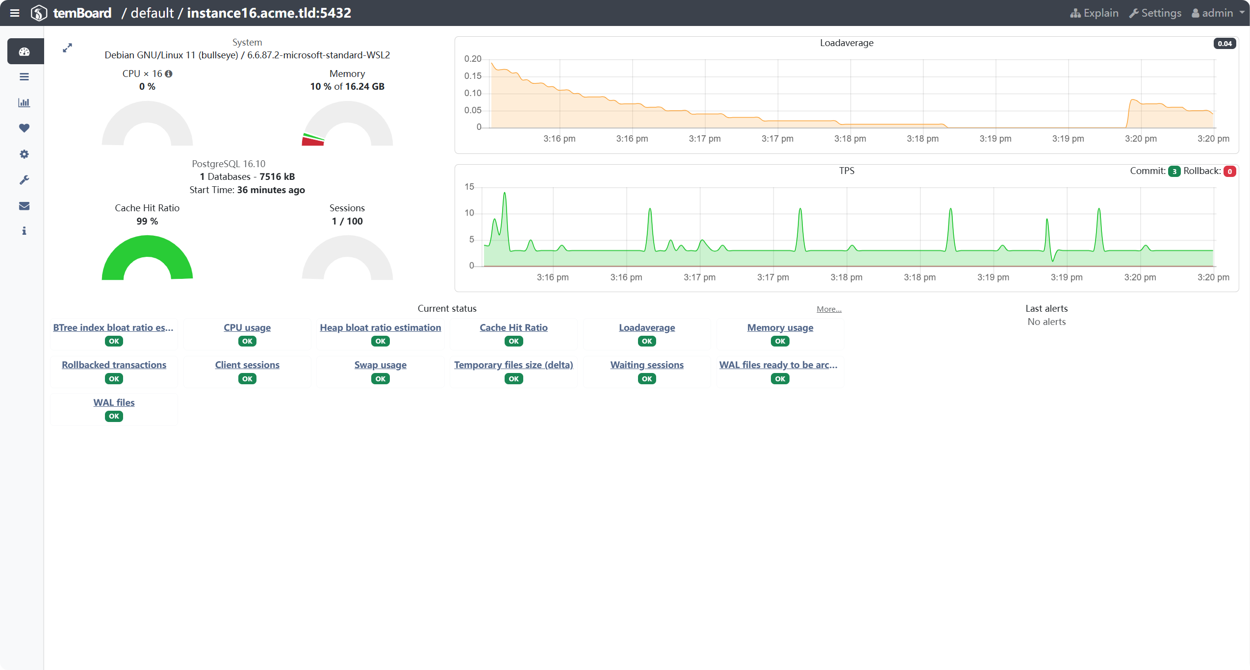The image size is (1250, 670).
Task: Open the WAL files status link
Action: [x=114, y=402]
